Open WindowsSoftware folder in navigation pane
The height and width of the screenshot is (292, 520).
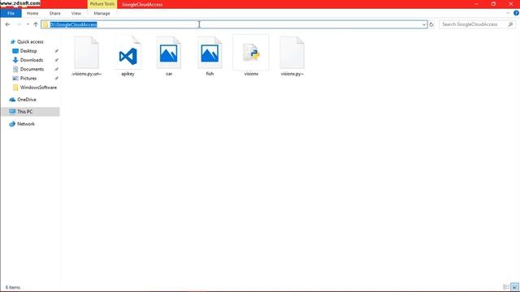point(35,88)
